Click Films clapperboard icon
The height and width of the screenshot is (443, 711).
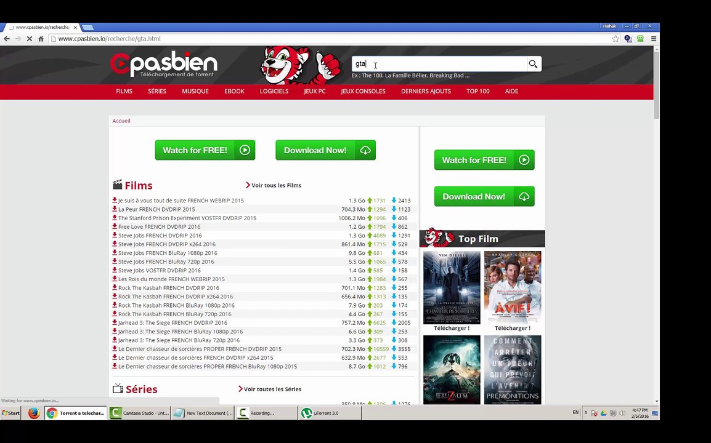[118, 185]
